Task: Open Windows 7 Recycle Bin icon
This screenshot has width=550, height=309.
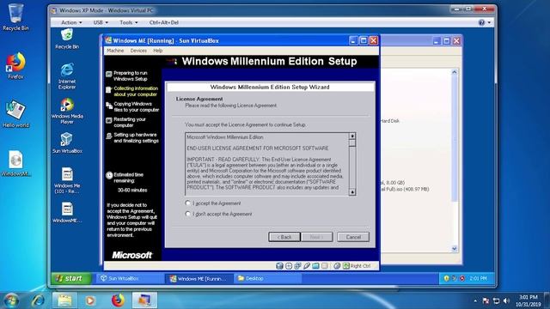Action: pos(15,17)
